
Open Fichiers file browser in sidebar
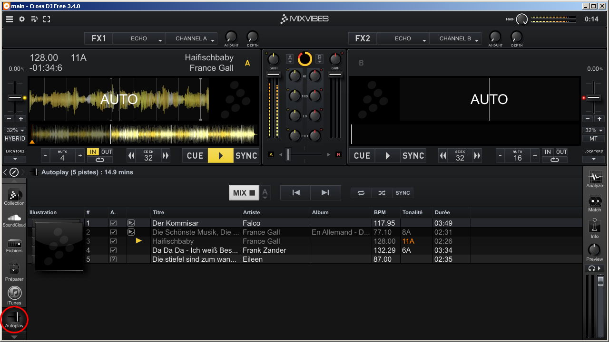(x=14, y=246)
